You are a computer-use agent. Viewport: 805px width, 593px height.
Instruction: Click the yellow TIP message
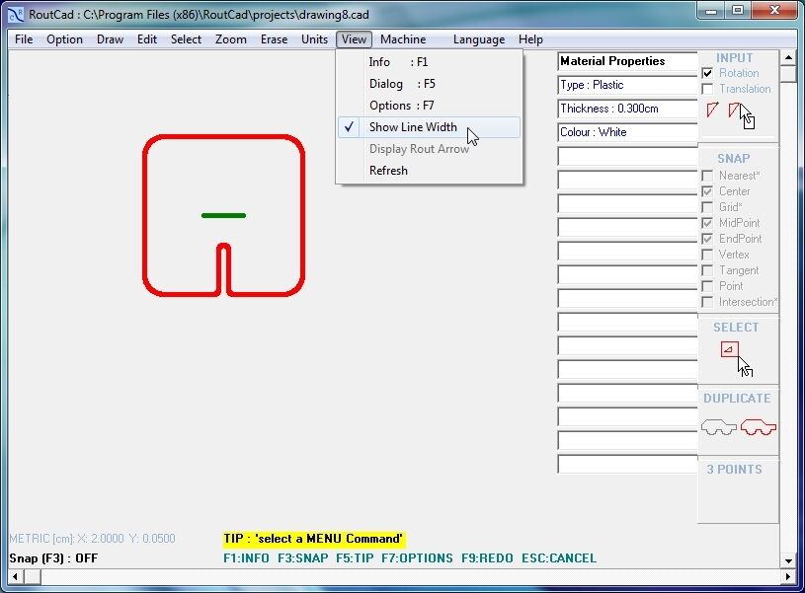click(x=314, y=539)
